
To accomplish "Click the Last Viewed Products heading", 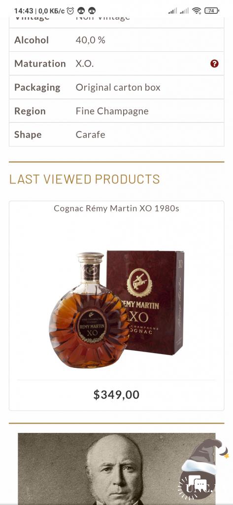I will 84,179.
